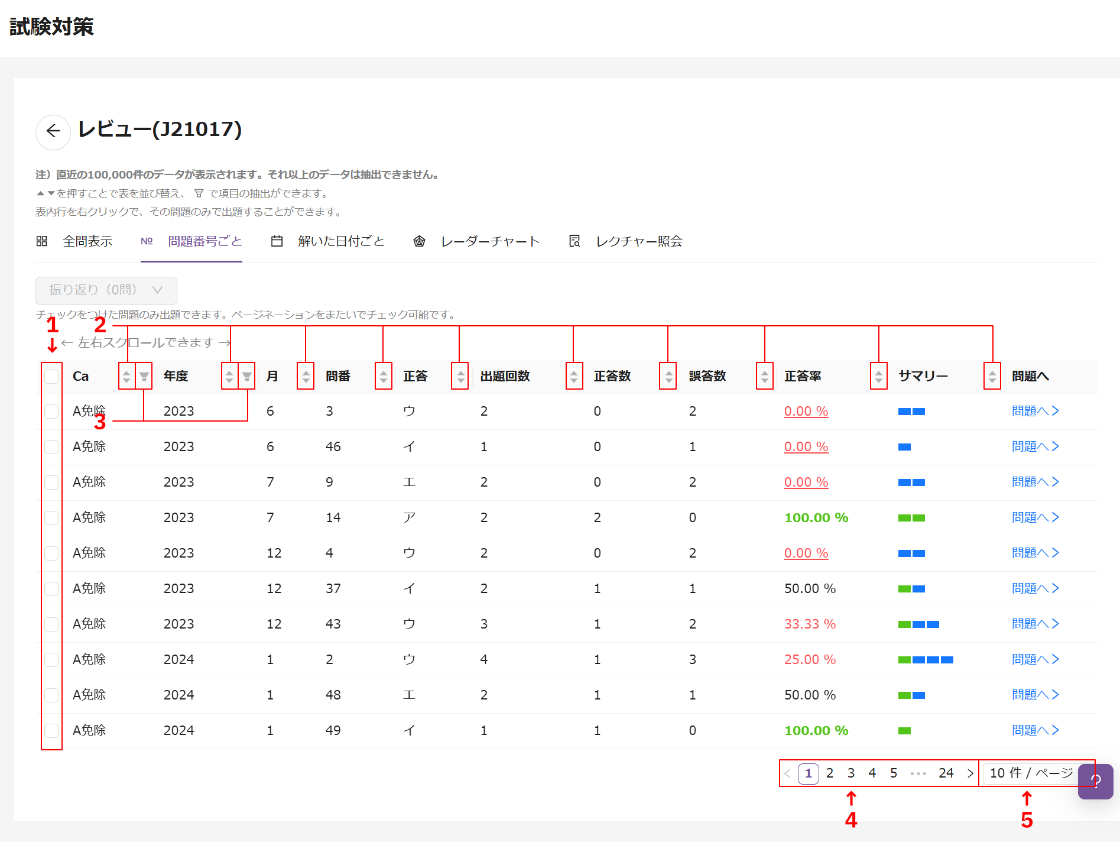This screenshot has height=842, width=1120.
Task: Expand jump-forward pagination ellipsis
Action: point(918,773)
